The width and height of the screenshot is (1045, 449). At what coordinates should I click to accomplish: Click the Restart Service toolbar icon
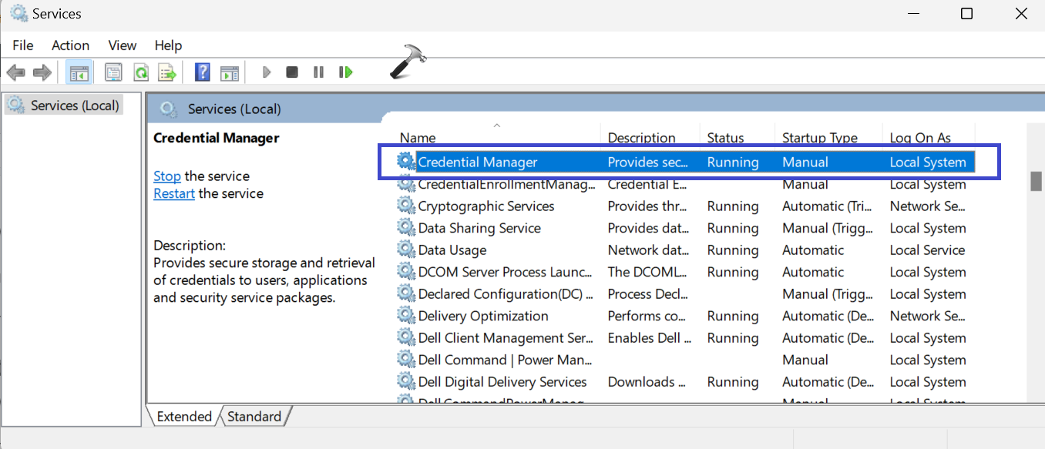(345, 72)
